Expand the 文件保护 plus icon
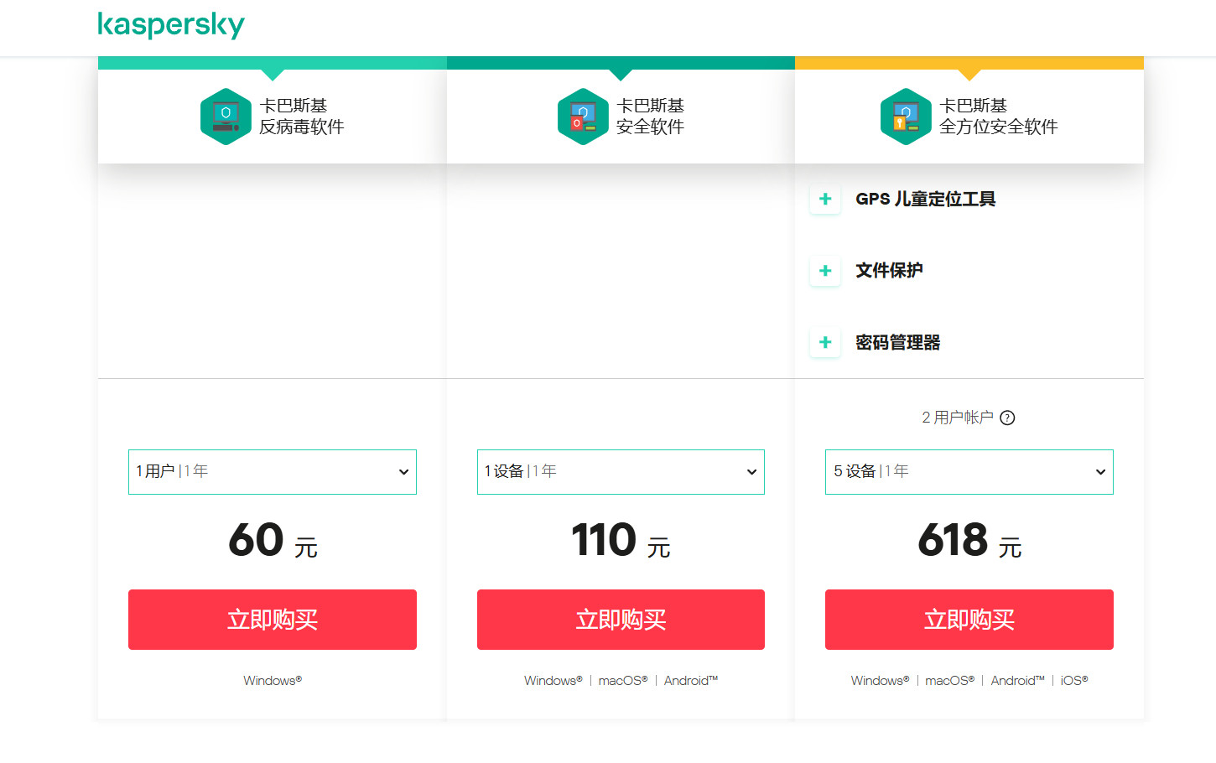Image resolution: width=1216 pixels, height=763 pixels. click(825, 271)
